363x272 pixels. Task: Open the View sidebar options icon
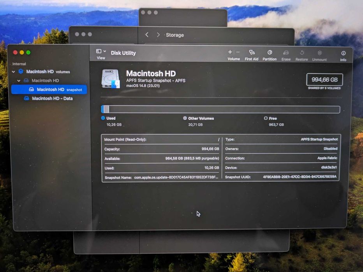tap(99, 51)
